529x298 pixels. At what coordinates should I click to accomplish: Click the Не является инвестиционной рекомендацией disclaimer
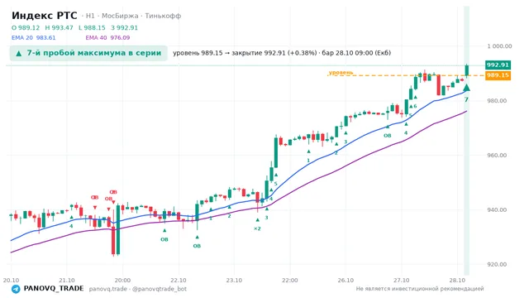click(420, 289)
